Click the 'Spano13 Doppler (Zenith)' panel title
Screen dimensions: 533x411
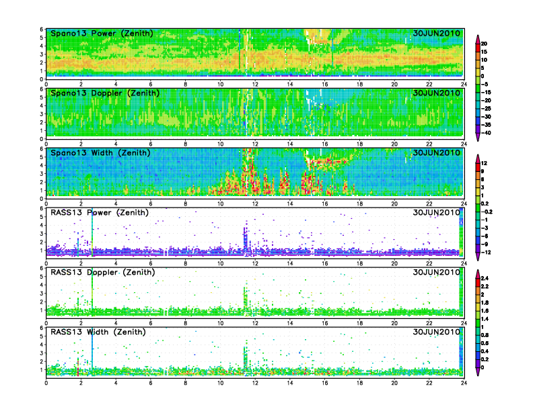click(105, 93)
